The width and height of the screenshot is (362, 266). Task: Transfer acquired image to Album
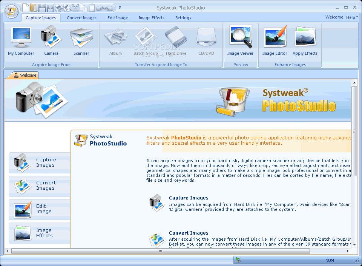(x=115, y=41)
